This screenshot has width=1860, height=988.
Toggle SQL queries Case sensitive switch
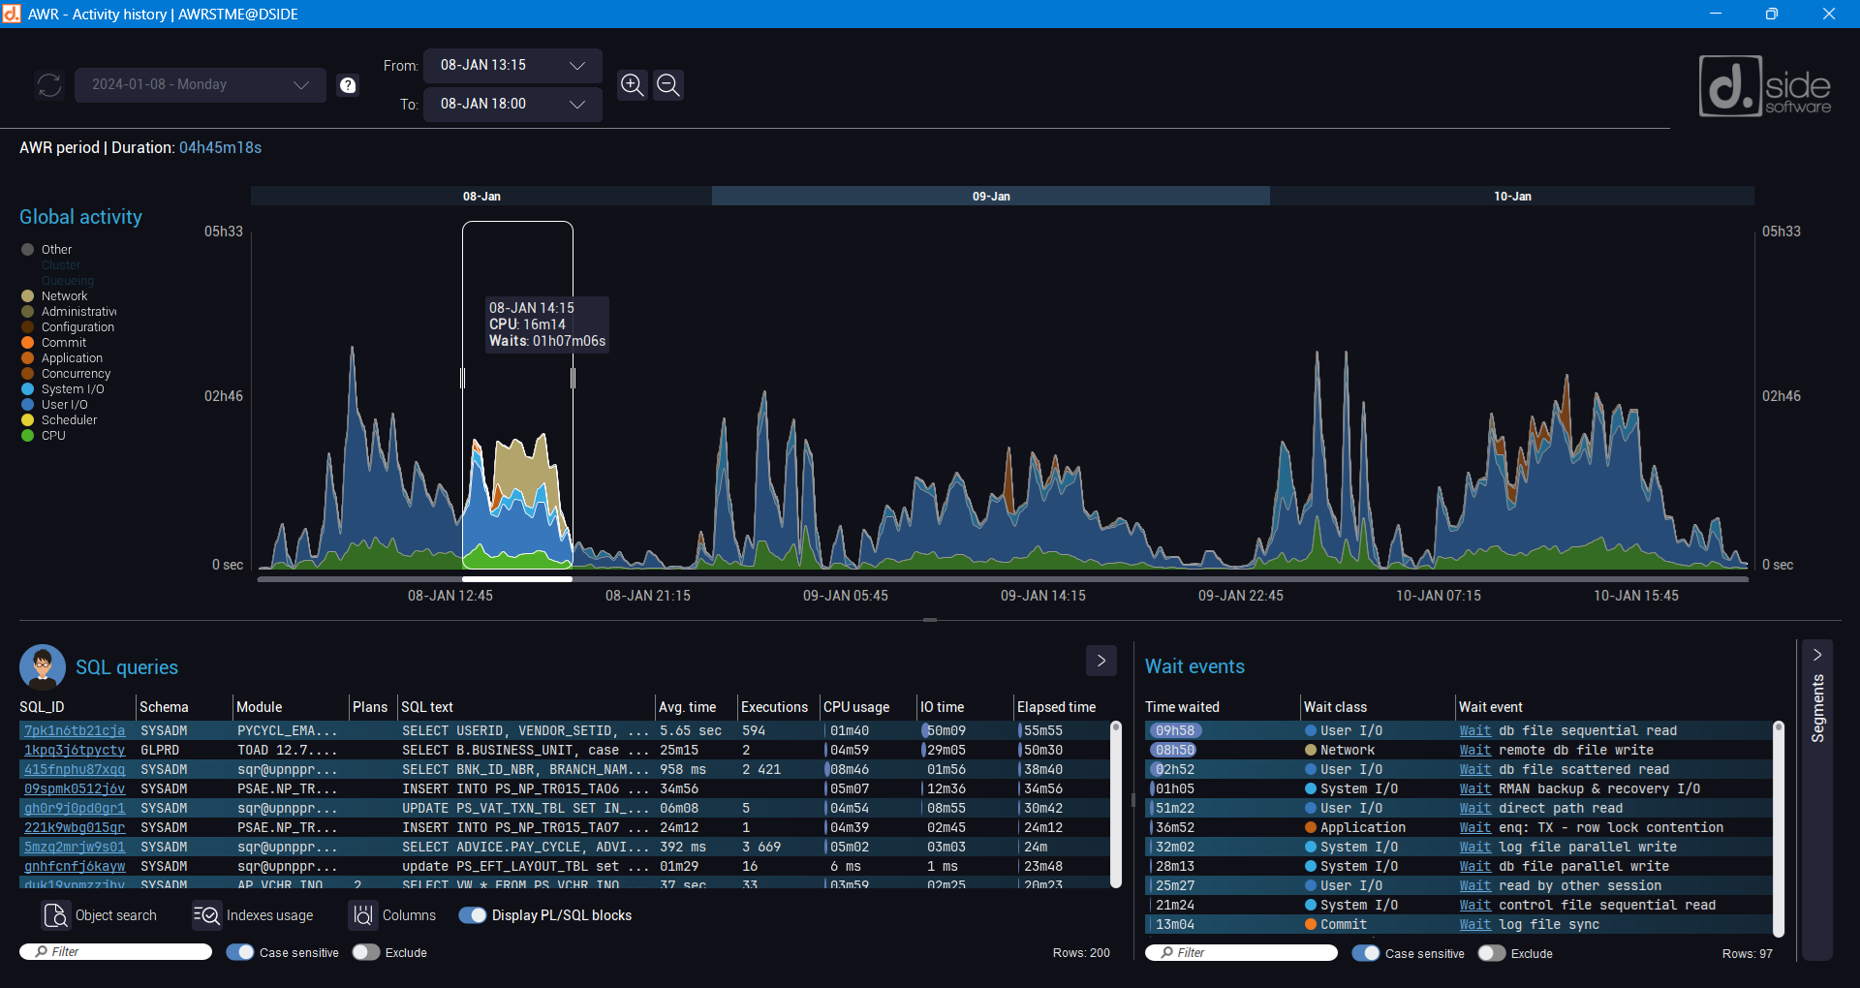pyautogui.click(x=240, y=952)
